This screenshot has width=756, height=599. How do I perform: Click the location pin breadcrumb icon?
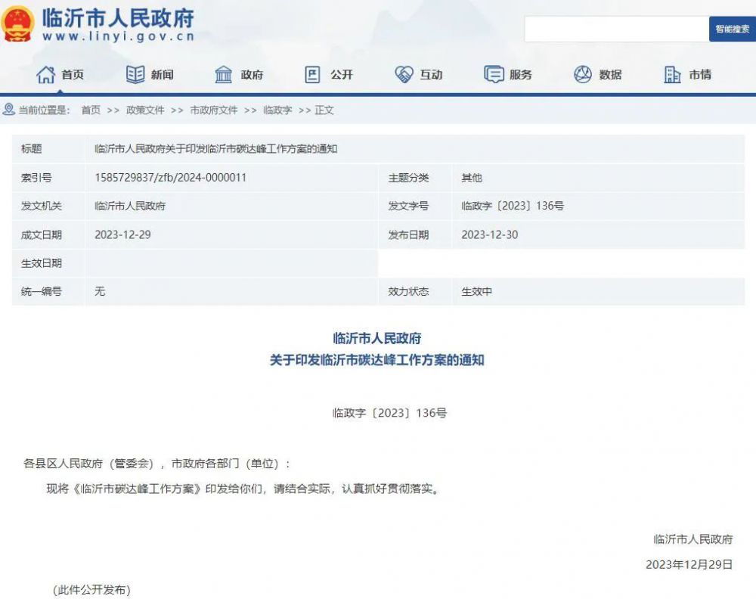pyautogui.click(x=9, y=110)
